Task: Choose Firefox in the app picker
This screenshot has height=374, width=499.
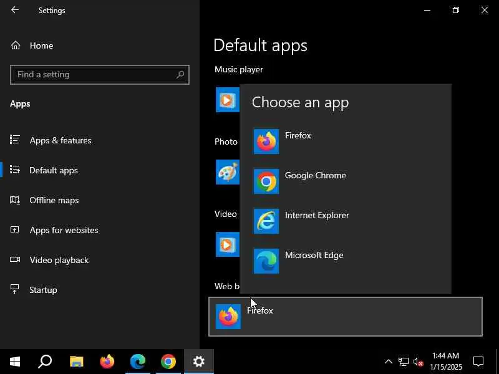Action: (x=346, y=141)
